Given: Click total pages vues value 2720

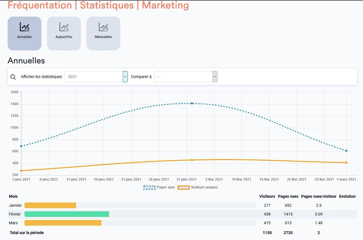Looking at the screenshot, I should [x=288, y=233].
